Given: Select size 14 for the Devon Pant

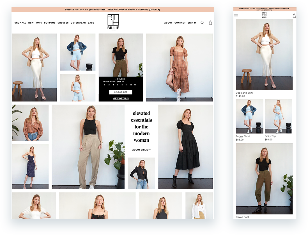Looking at the screenshot, I should click(x=135, y=85).
